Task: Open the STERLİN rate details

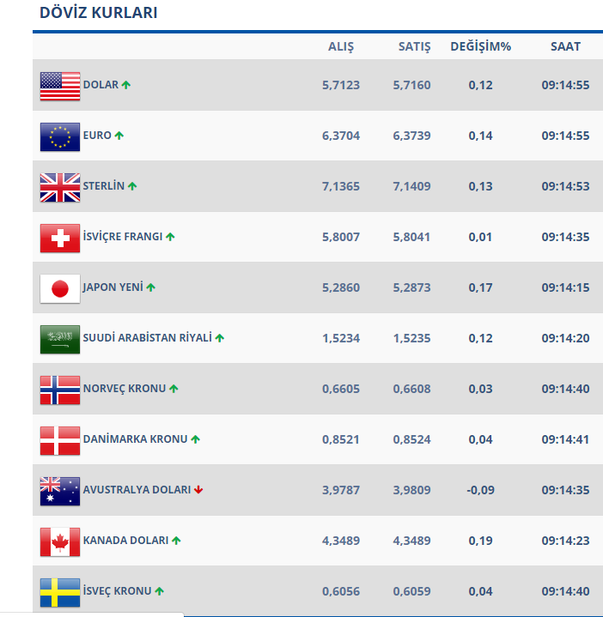Action: (x=104, y=186)
